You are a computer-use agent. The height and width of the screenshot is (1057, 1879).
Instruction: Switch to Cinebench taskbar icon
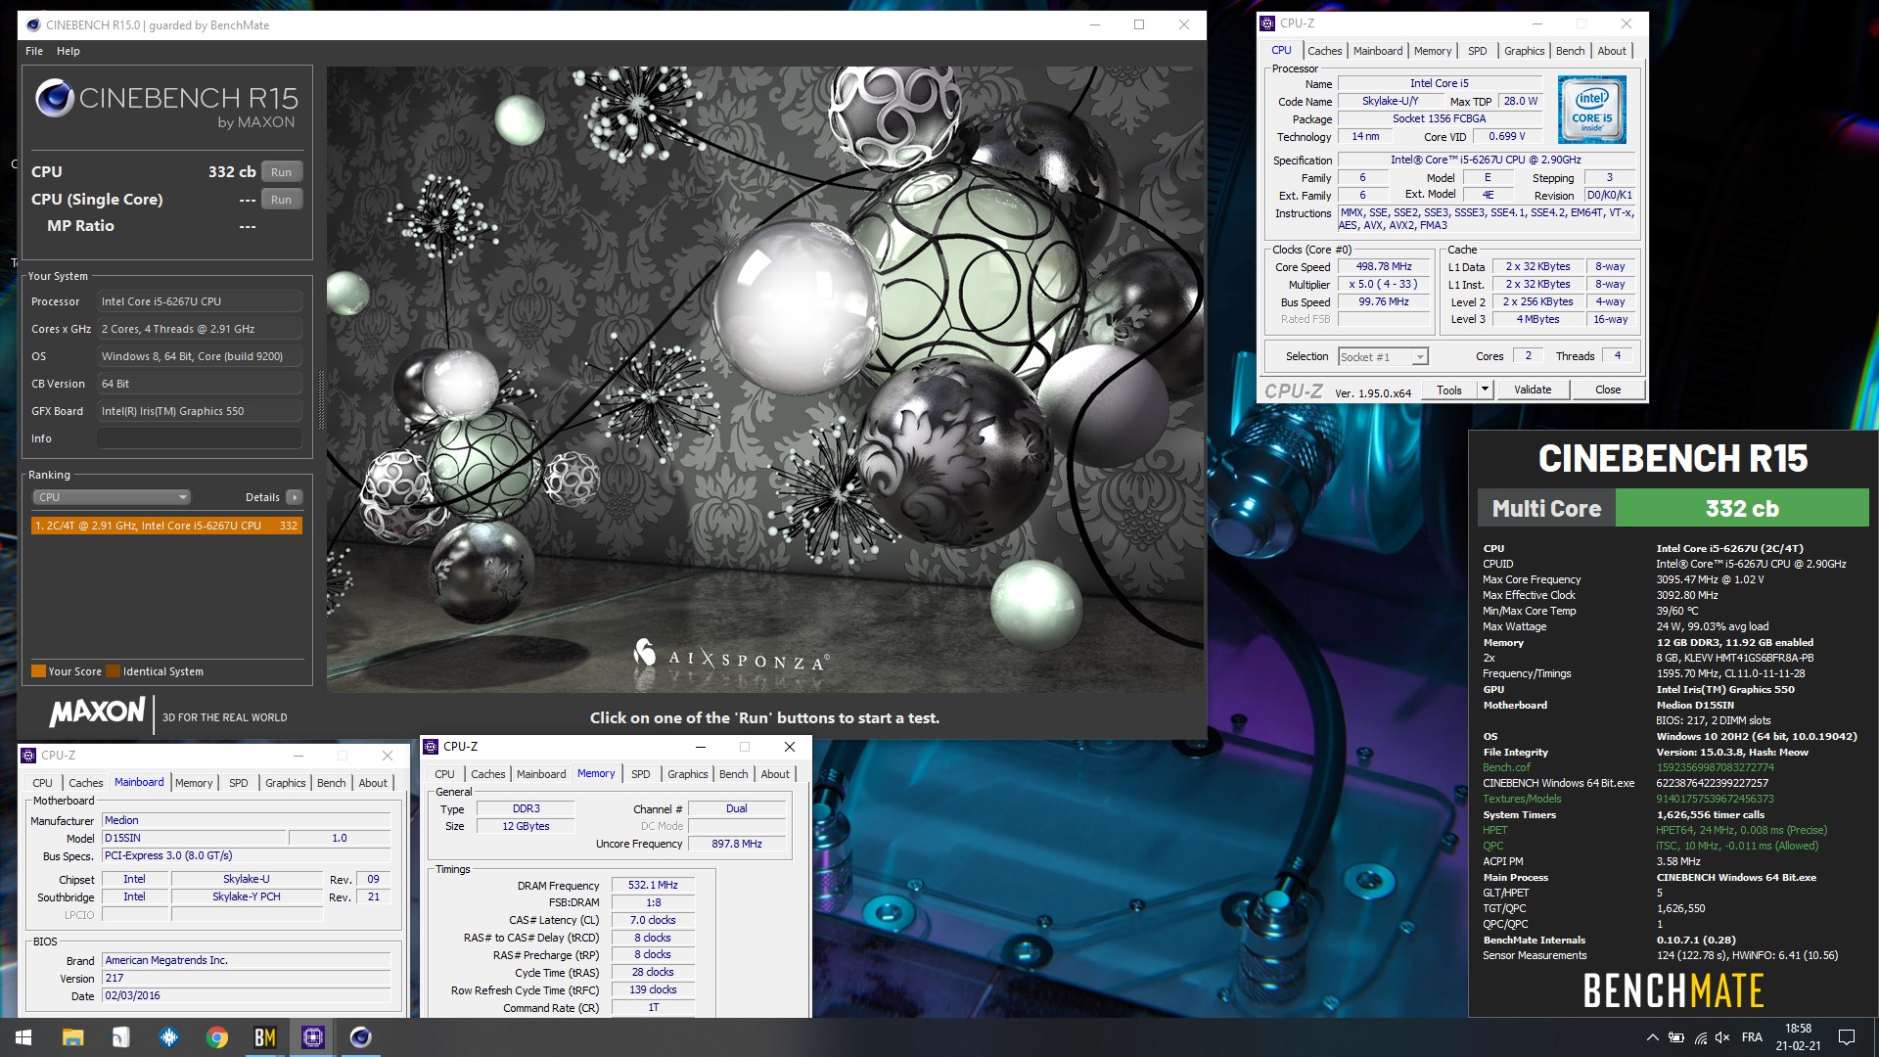(x=361, y=1037)
